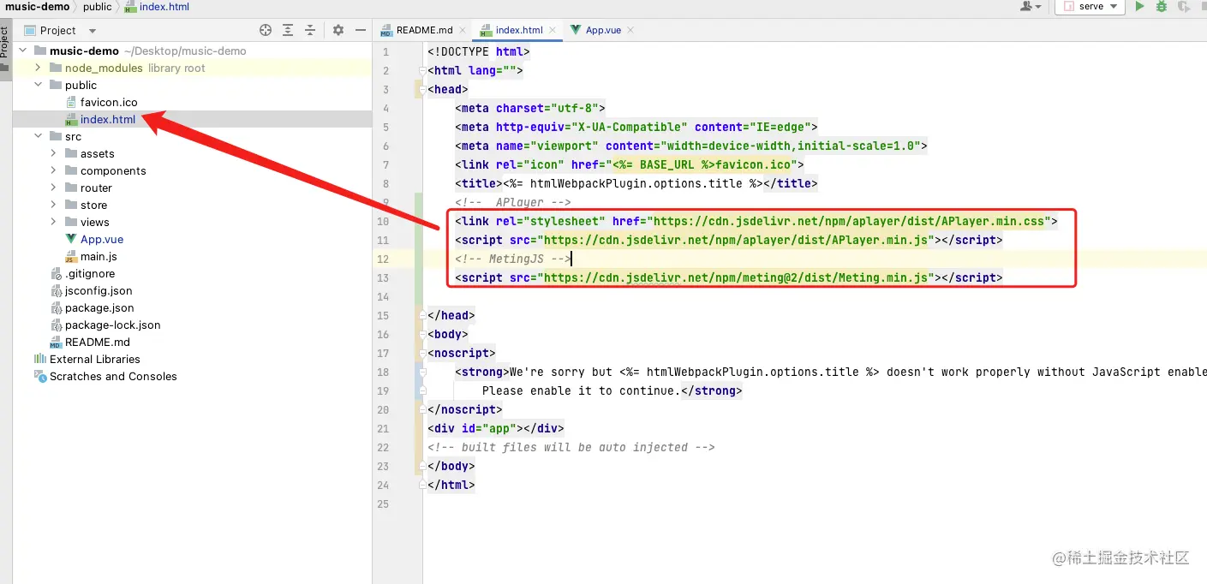This screenshot has height=584, width=1207.
Task: Click the title tag on line 8
Action: pyautogui.click(x=636, y=183)
